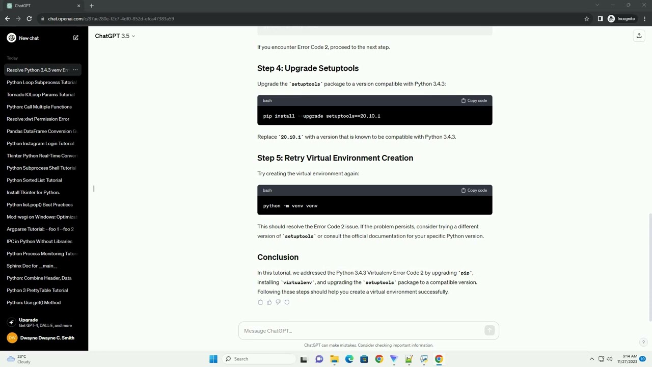Image resolution: width=652 pixels, height=367 pixels.
Task: Open a new browser tab
Action: coord(92,6)
